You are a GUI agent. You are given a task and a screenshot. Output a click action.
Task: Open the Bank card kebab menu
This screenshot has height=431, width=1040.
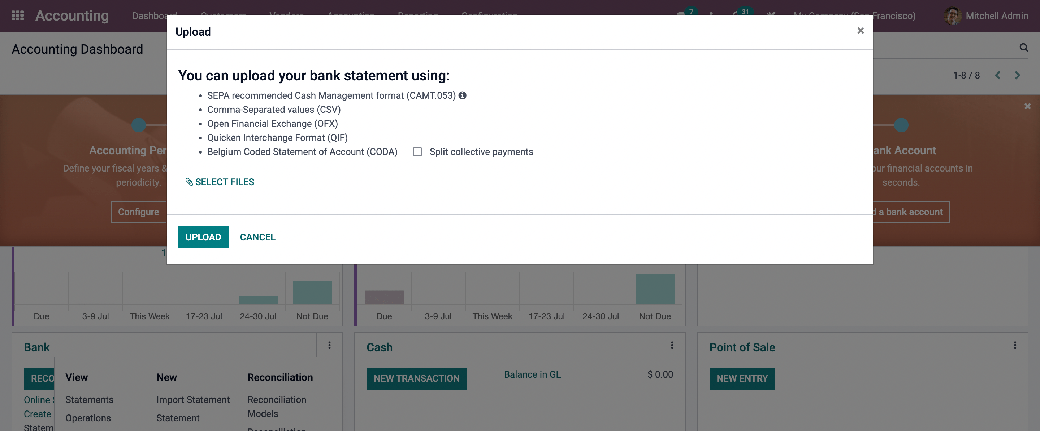click(x=329, y=345)
